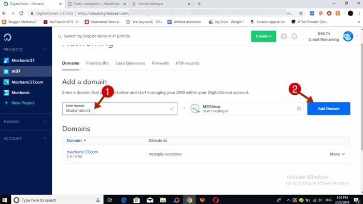
Task: Open the HTML Encoder bookmark
Action: click(310, 22)
